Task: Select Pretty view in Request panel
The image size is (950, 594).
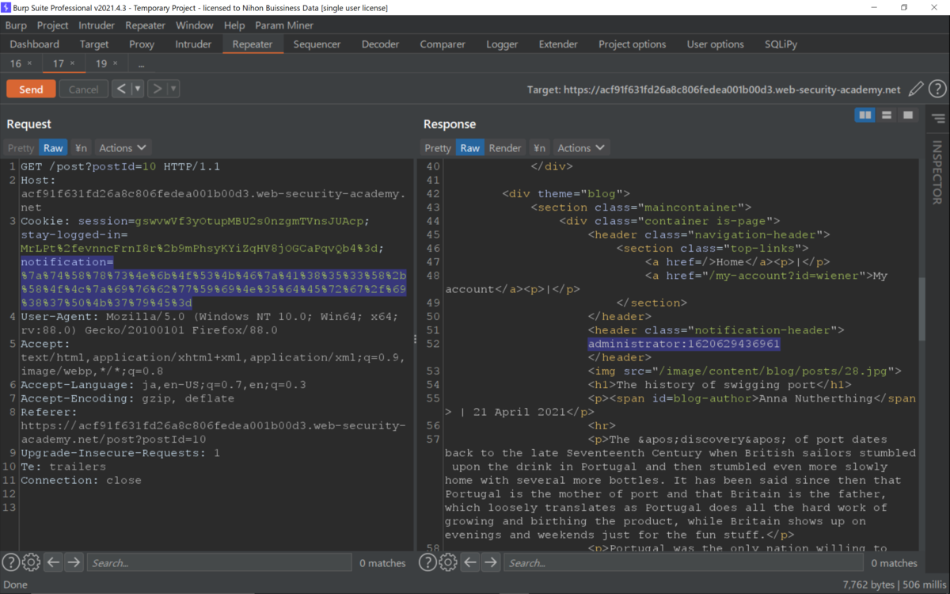Action: click(21, 148)
